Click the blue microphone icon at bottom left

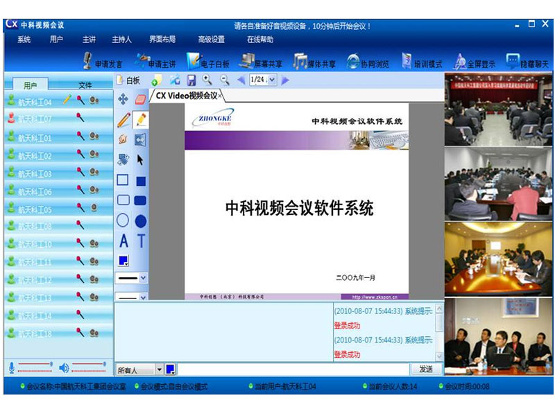click(12, 368)
